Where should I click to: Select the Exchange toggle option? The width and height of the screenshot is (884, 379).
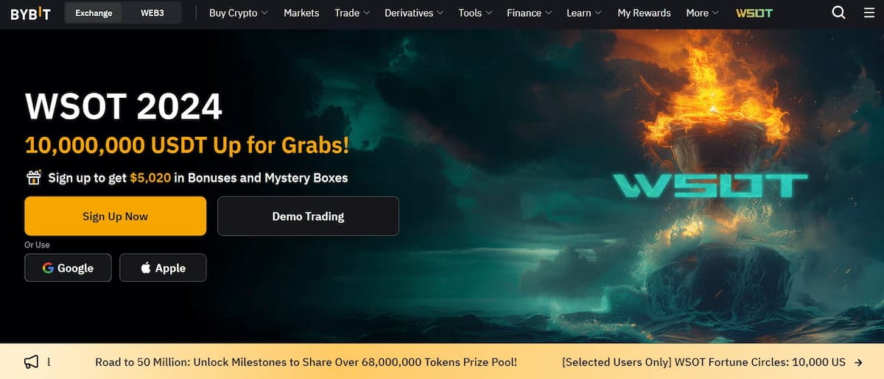click(x=94, y=13)
